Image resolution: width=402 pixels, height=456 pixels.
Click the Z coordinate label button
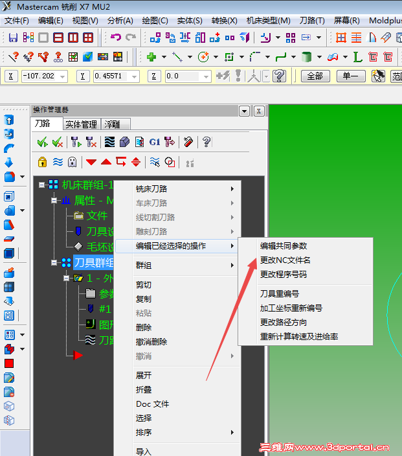click(x=154, y=76)
